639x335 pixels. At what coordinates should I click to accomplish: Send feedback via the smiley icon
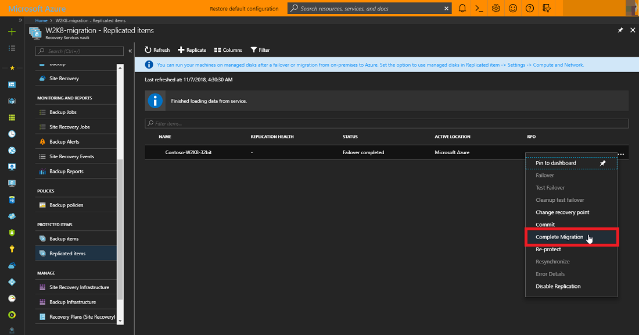512,8
